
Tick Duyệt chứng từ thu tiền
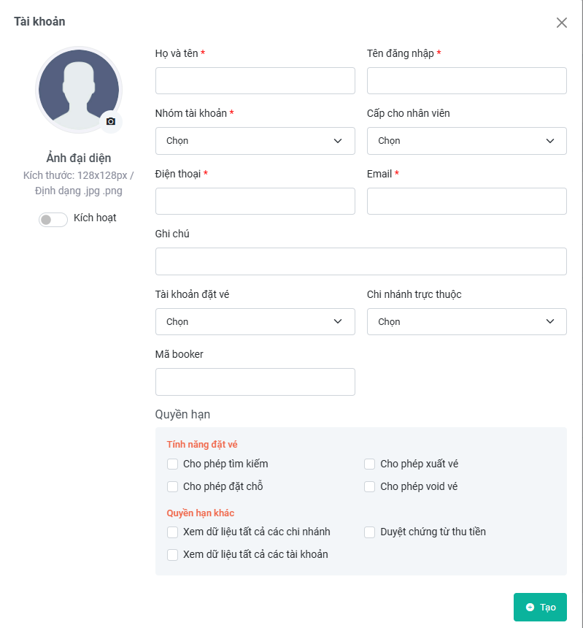(369, 532)
